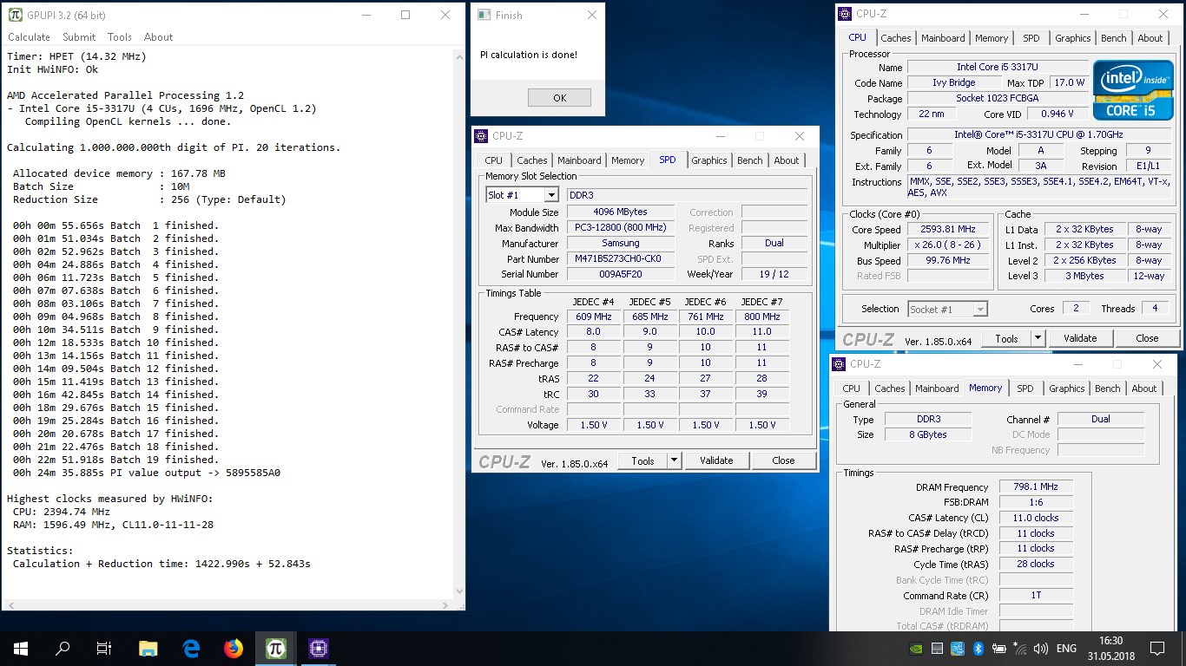Image resolution: width=1186 pixels, height=666 pixels.
Task: Click the Close button in the CPU-Z SPD window
Action: tap(783, 460)
